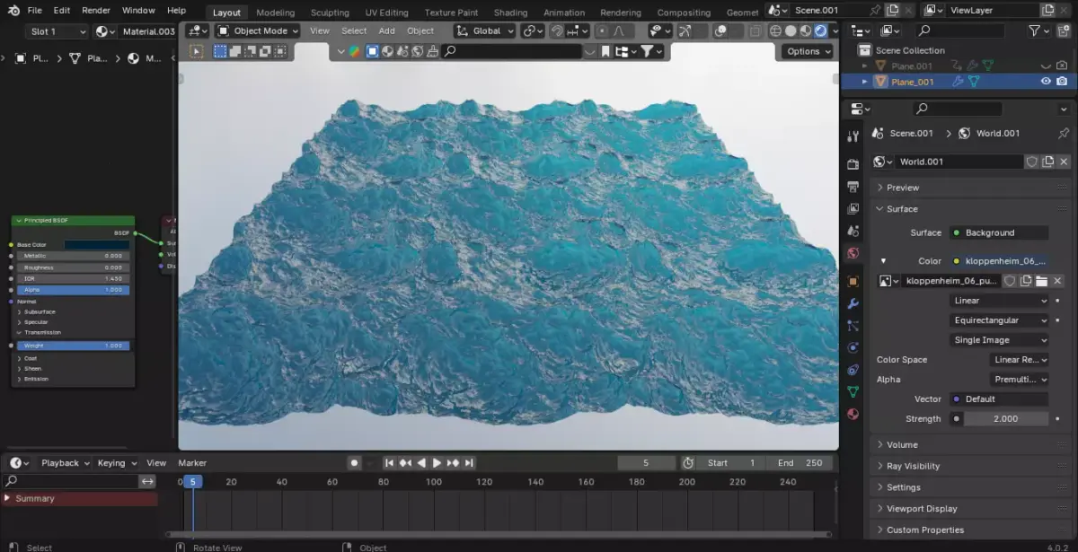Toggle auto keying record button

(355, 463)
